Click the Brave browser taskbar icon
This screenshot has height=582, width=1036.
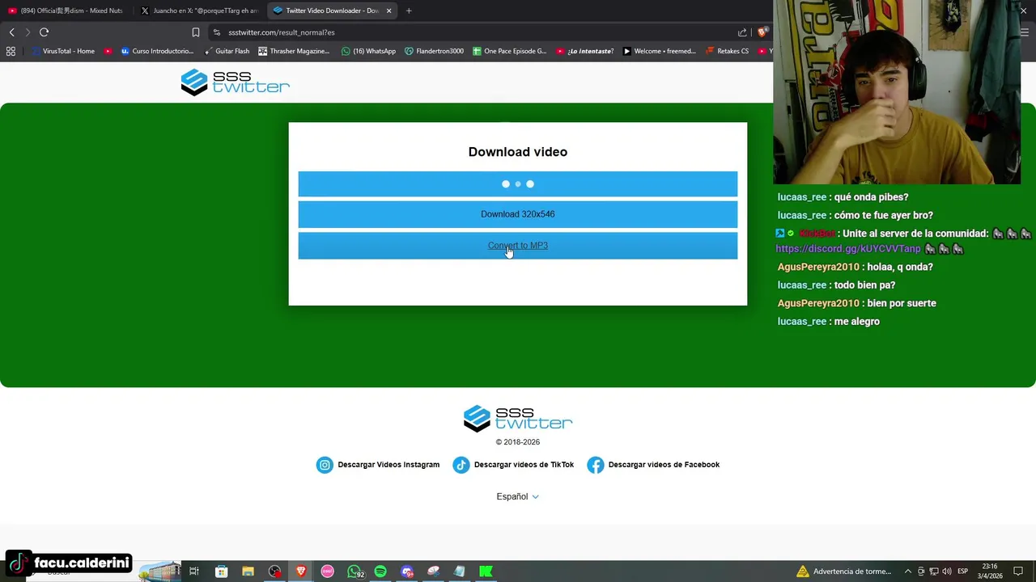301,571
